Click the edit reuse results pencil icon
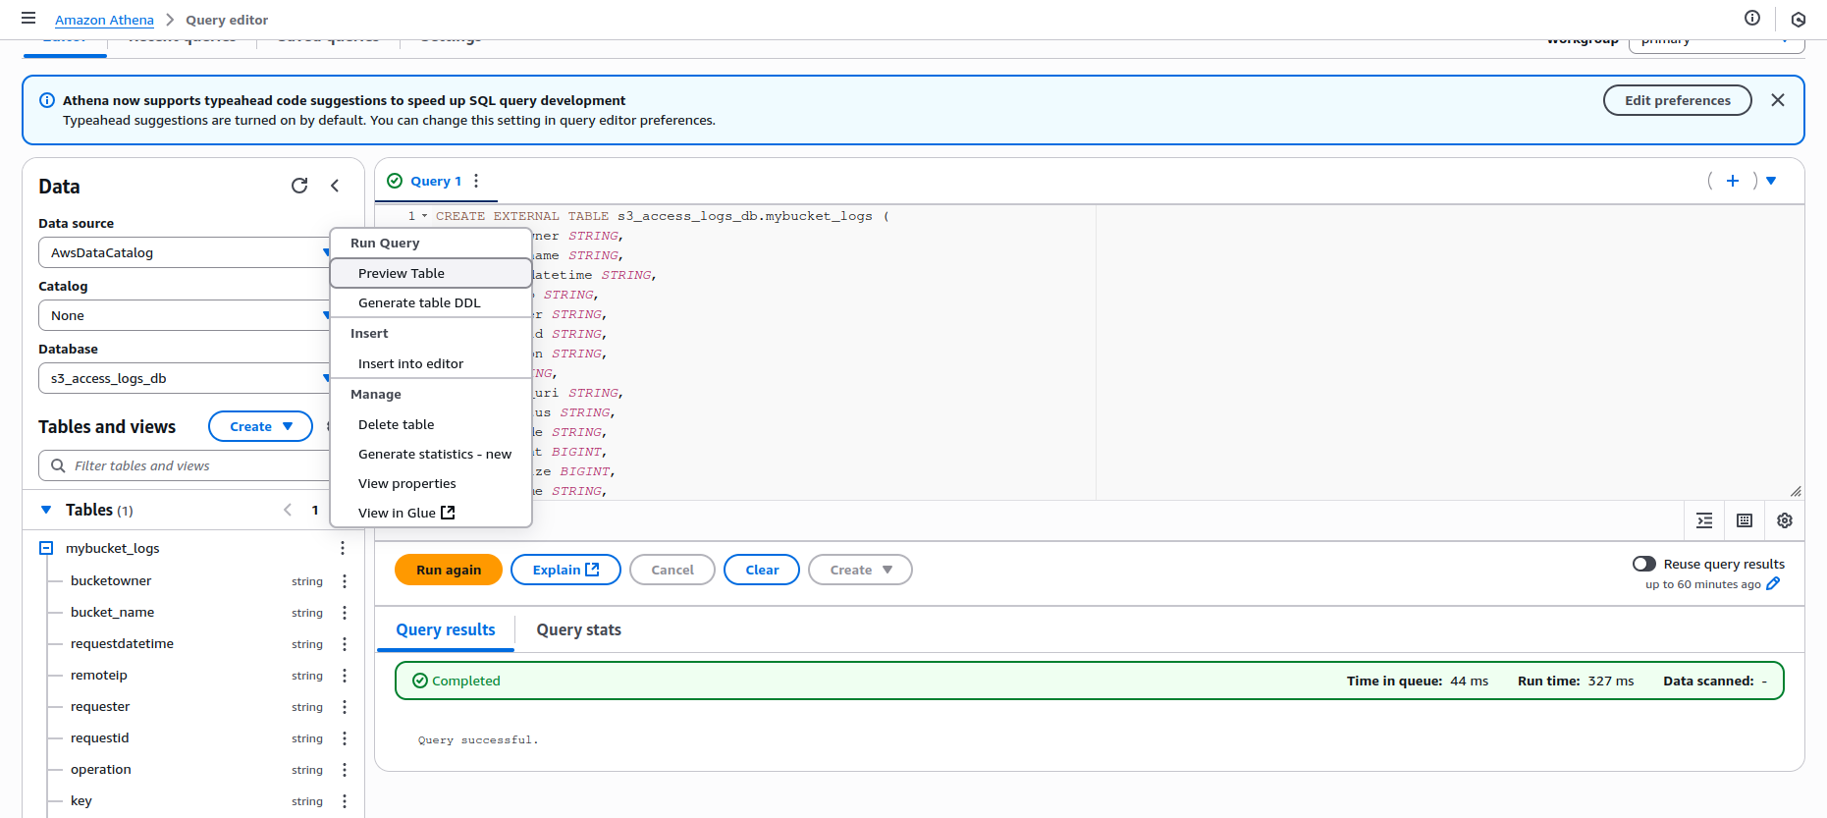 [x=1773, y=584]
